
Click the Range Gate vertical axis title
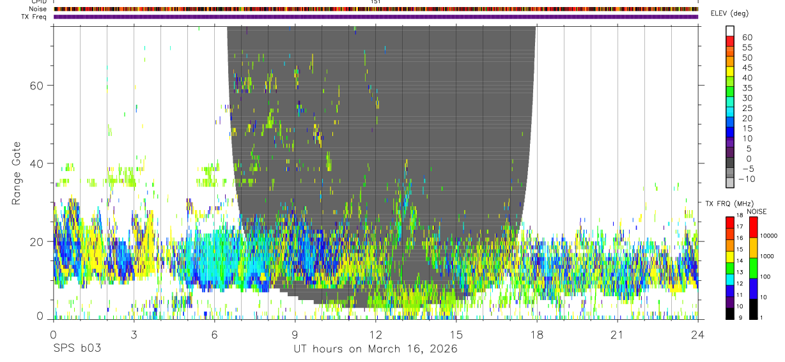[x=17, y=173]
